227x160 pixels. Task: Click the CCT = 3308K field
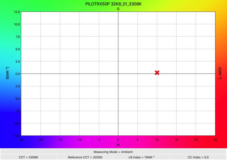tap(28, 157)
